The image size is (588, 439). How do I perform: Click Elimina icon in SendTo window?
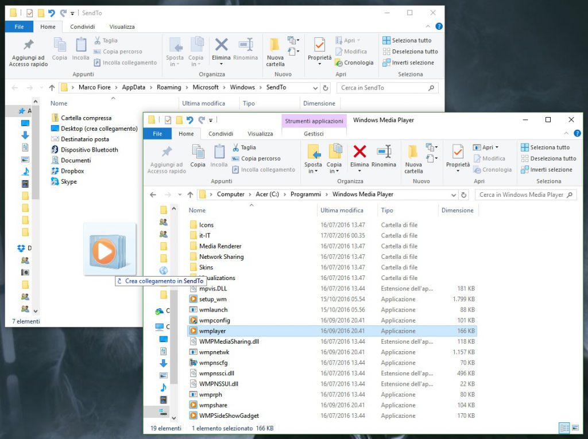click(x=221, y=45)
